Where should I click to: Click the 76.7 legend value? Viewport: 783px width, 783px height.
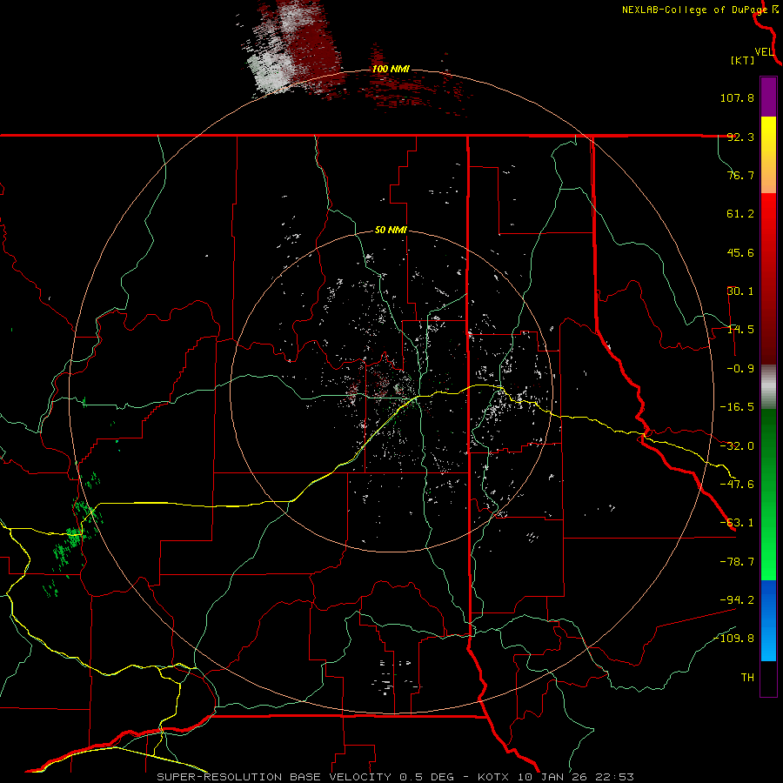[x=740, y=175]
